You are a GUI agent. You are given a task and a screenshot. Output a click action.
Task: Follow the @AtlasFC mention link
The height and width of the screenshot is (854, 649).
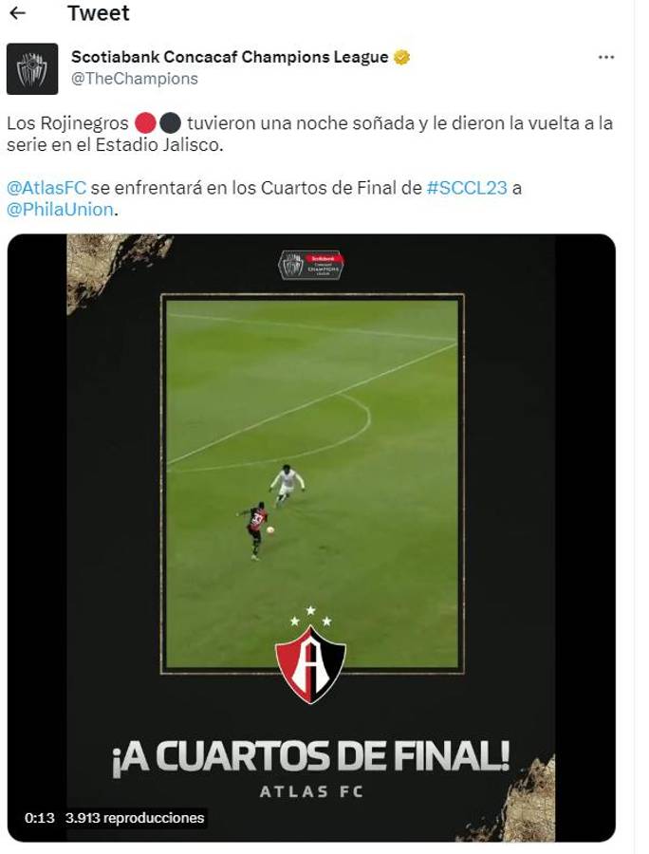[x=46, y=188]
